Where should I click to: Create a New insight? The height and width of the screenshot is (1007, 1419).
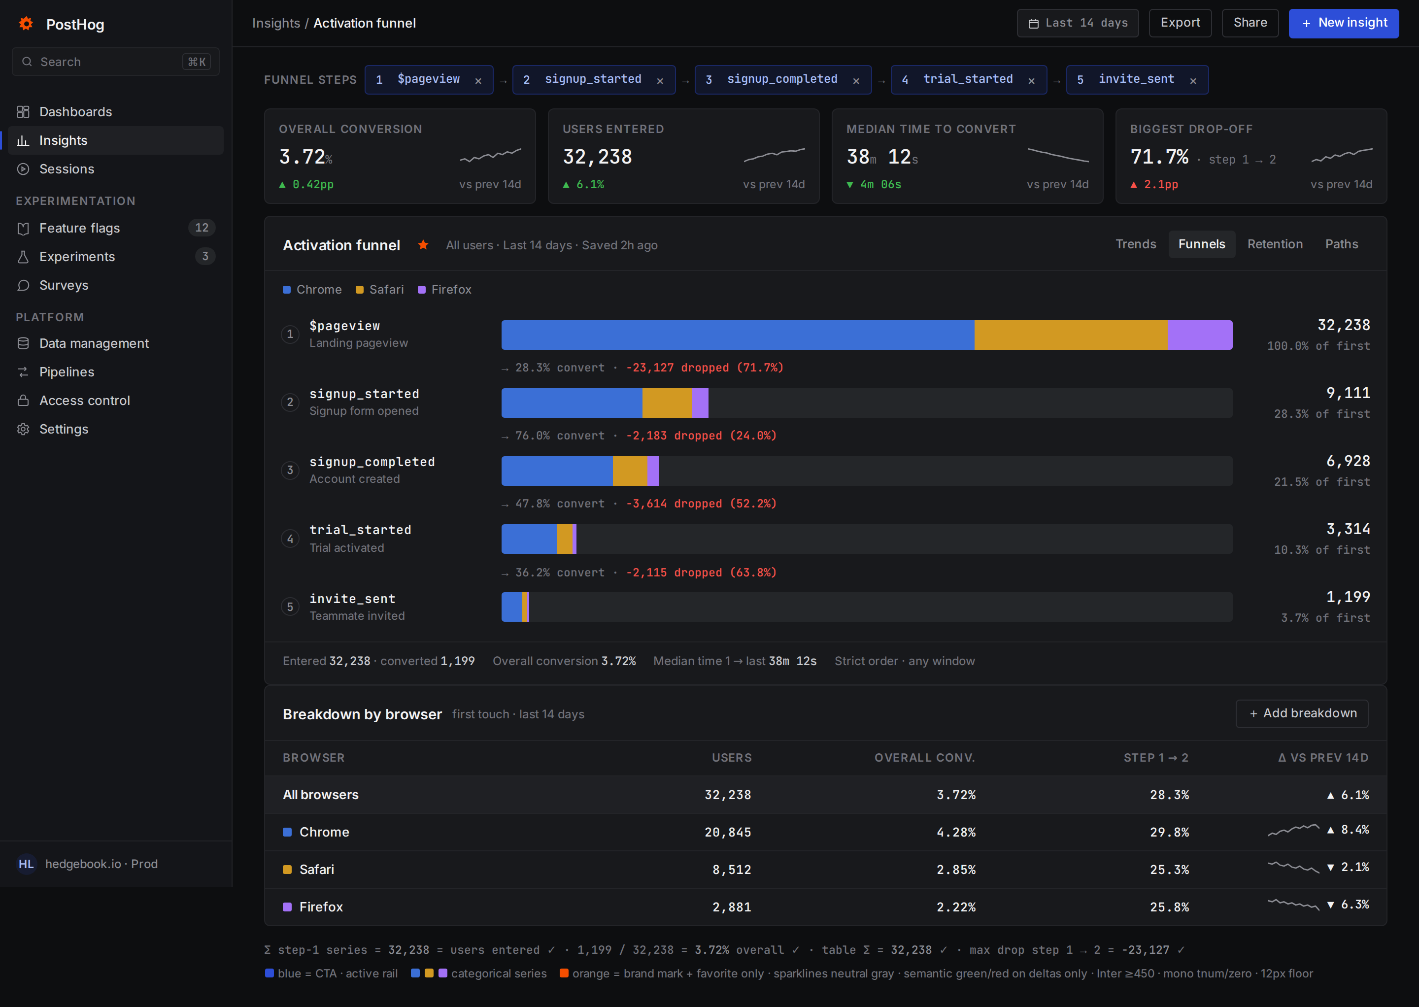click(x=1343, y=23)
